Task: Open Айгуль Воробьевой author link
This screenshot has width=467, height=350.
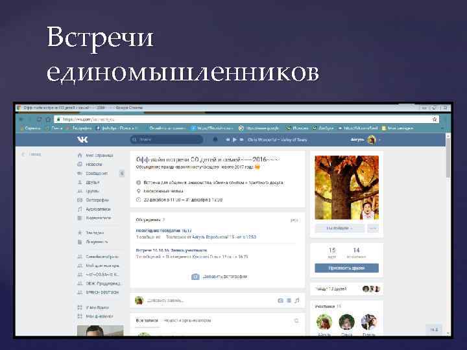Action: coord(210,237)
